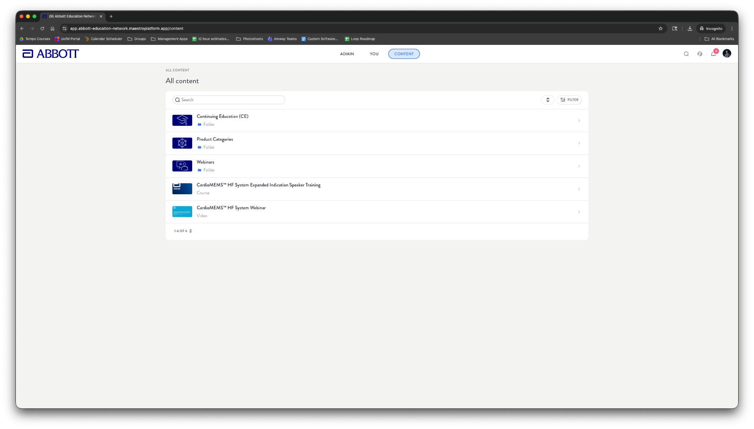The width and height of the screenshot is (754, 429).
Task: Switch to the ADMIN tab
Action: 347,54
